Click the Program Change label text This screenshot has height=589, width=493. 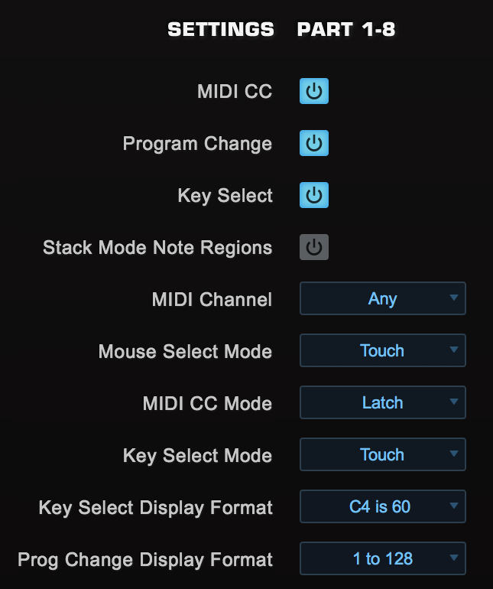pos(197,144)
